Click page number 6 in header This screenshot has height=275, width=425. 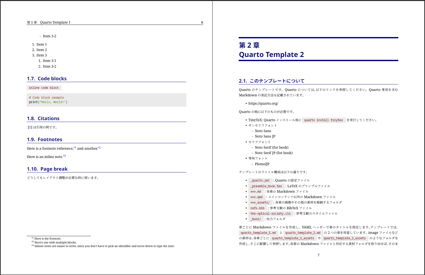[x=202, y=22]
